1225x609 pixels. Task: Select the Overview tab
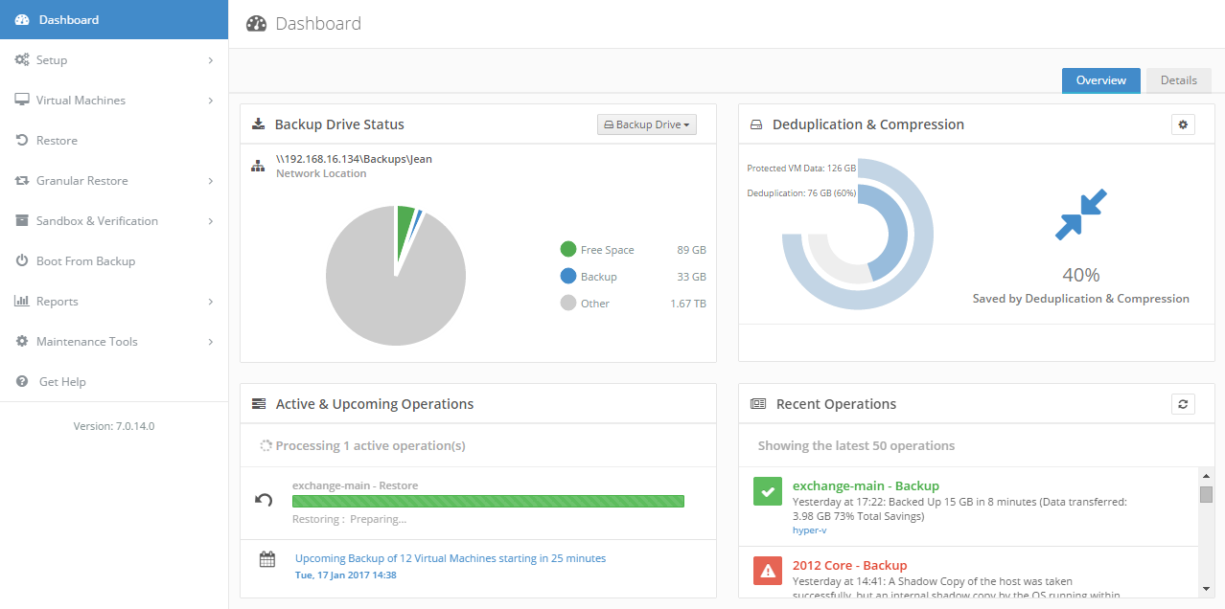1100,80
